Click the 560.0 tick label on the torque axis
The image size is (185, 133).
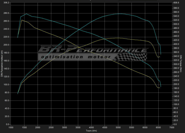(176, 12)
